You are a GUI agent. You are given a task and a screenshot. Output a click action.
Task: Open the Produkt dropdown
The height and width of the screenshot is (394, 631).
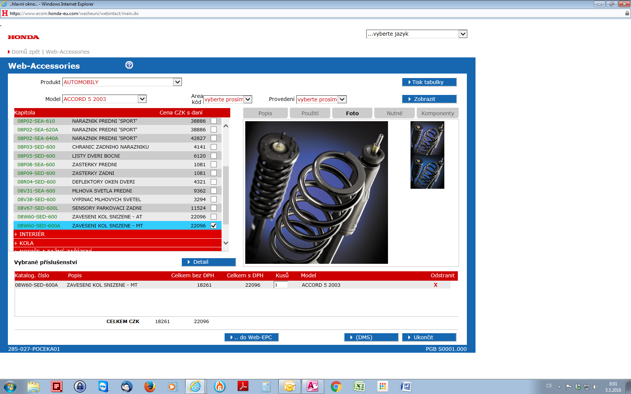tap(122, 82)
